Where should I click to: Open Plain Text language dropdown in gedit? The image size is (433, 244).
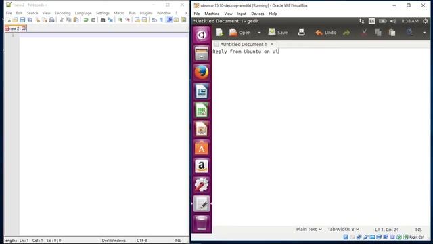click(309, 229)
